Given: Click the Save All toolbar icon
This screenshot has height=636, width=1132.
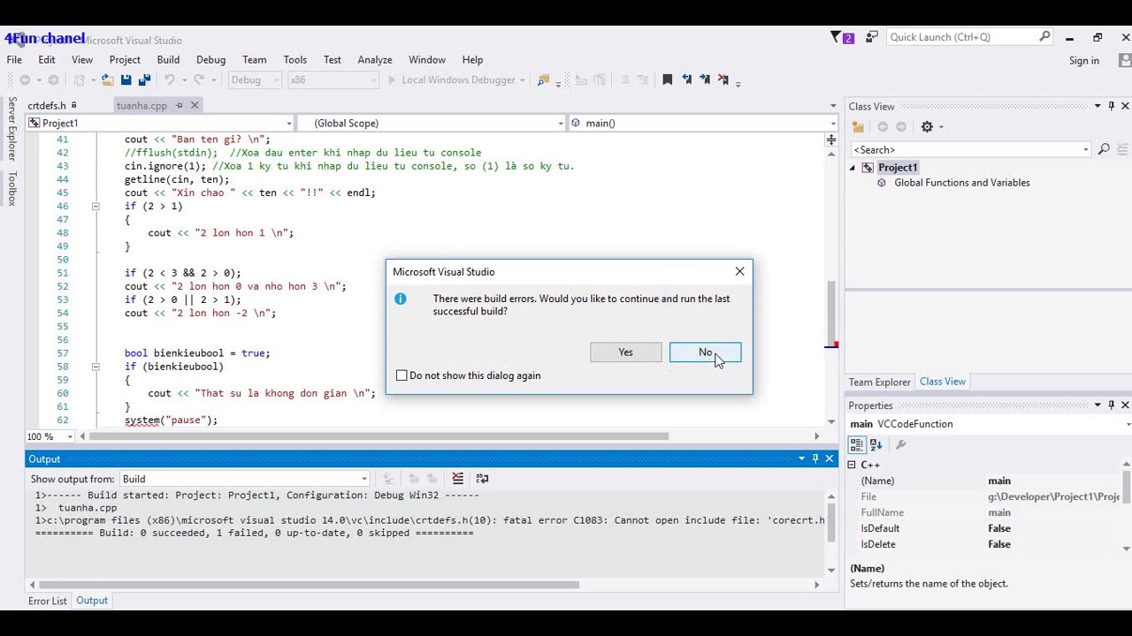Looking at the screenshot, I should point(144,80).
